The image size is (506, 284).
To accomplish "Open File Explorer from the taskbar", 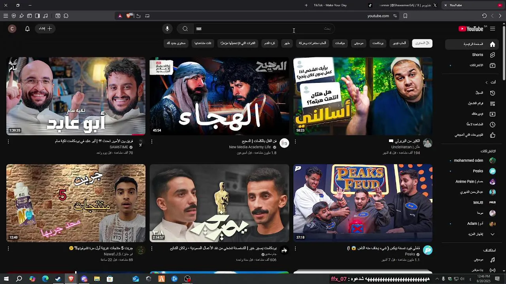I will [x=97, y=279].
